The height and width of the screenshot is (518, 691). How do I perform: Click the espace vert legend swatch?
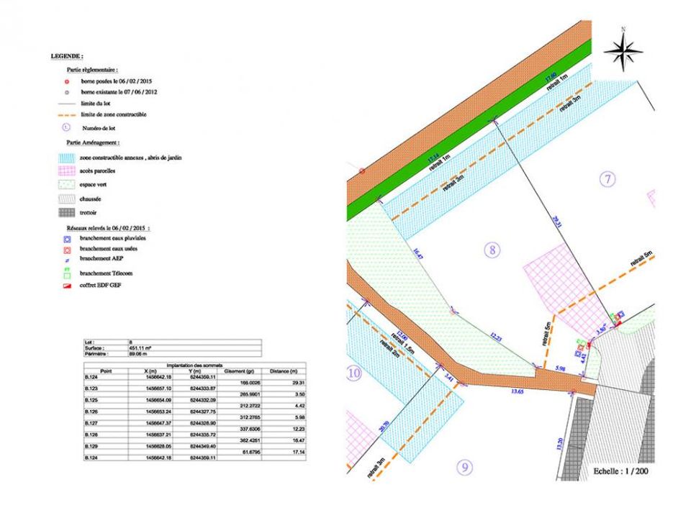point(66,185)
